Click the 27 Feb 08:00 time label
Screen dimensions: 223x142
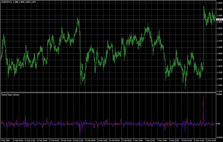tap(126, 141)
